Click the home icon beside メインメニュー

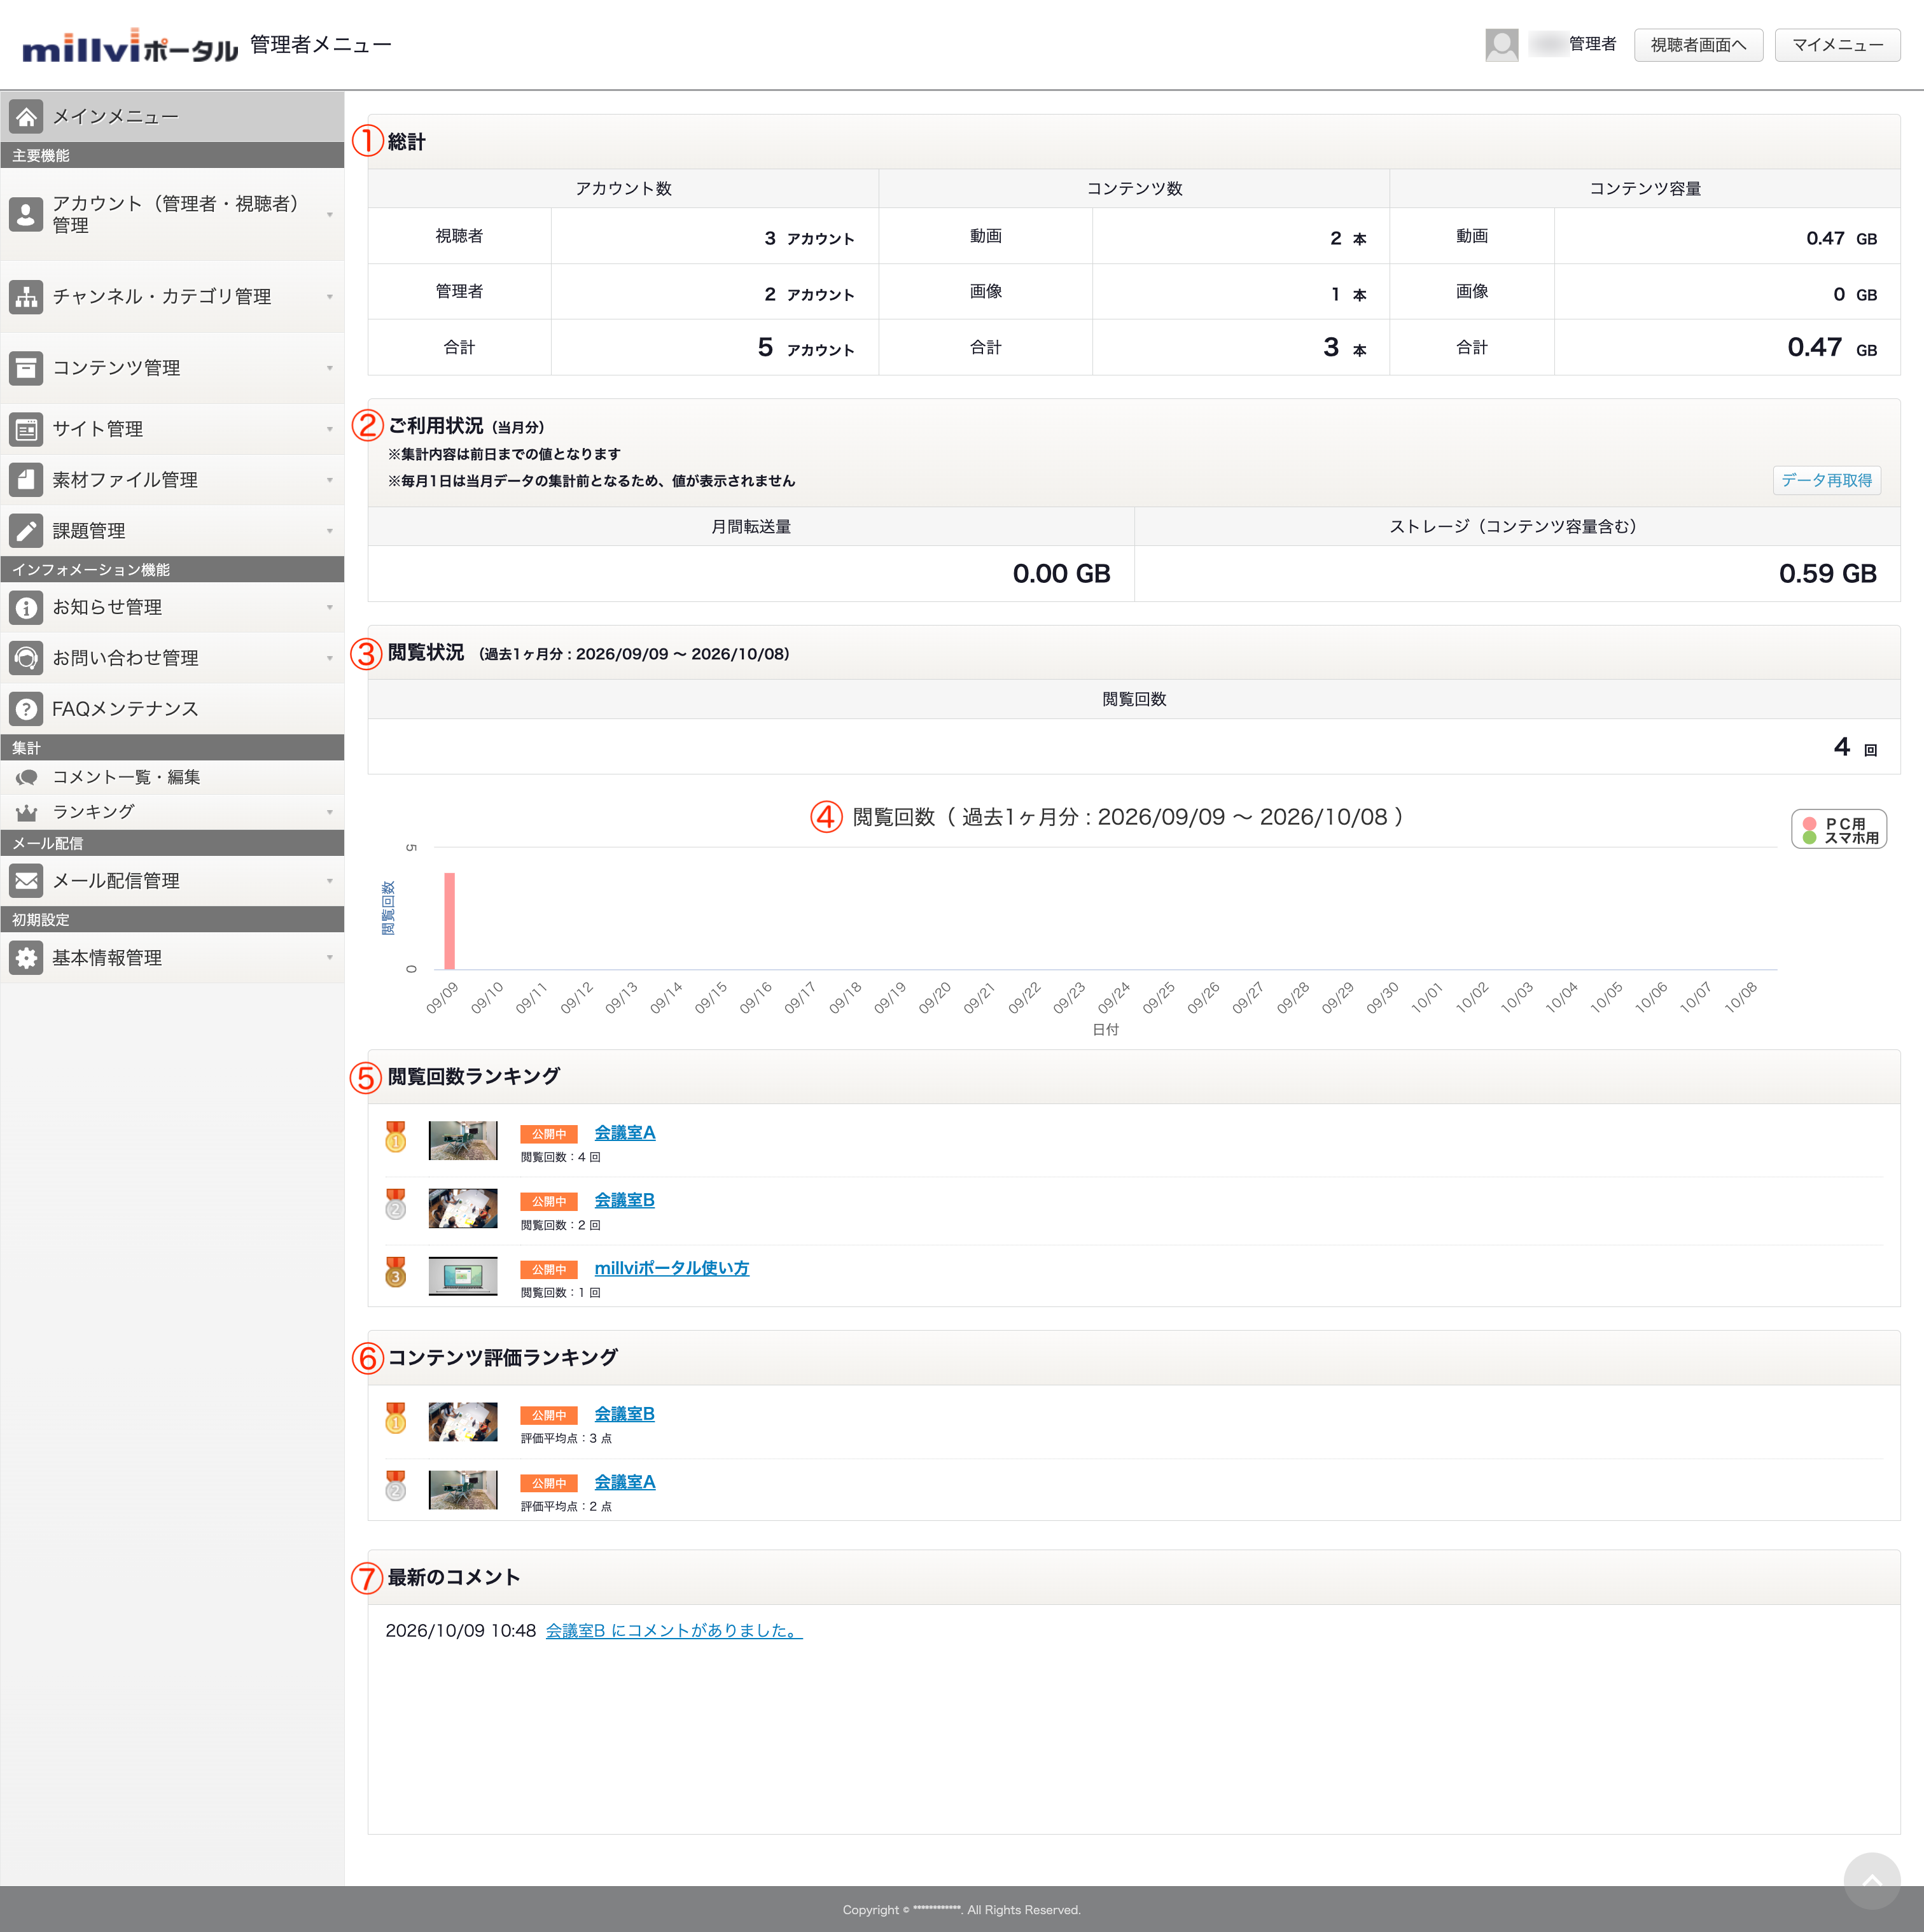(26, 116)
